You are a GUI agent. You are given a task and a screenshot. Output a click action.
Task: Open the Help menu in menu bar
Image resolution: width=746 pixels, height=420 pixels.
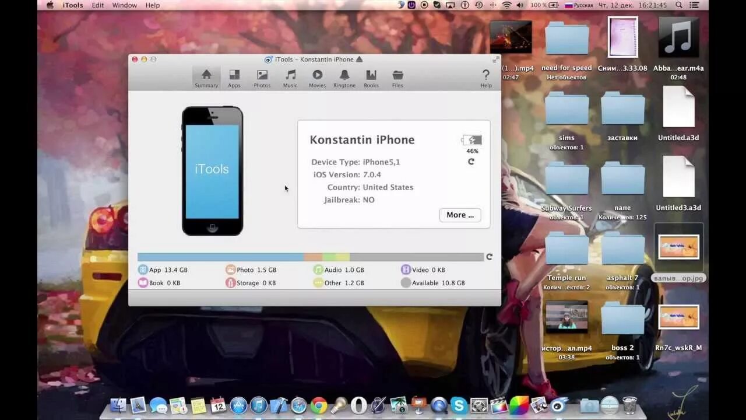click(x=153, y=5)
